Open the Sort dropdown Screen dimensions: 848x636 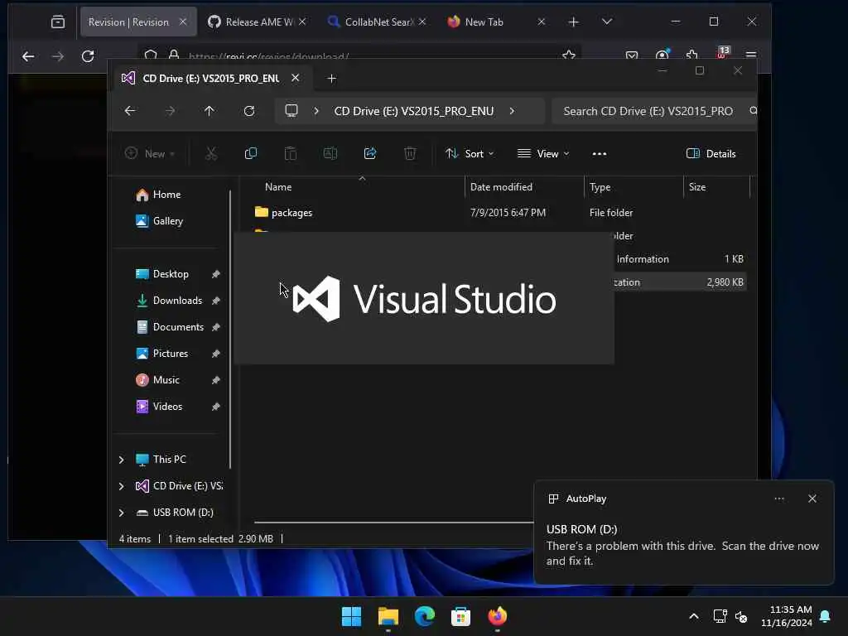(x=470, y=154)
